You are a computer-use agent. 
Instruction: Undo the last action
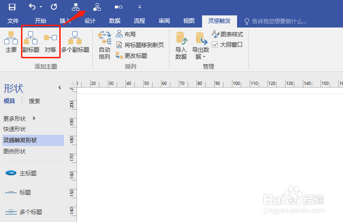32,7
